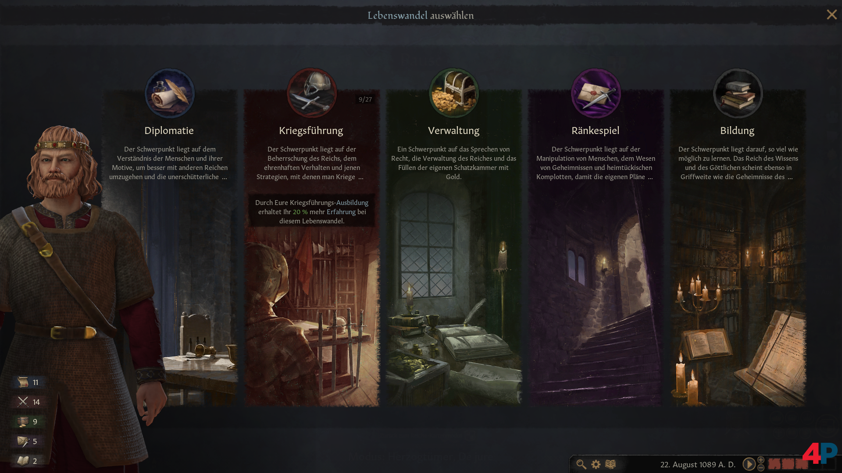Increase game speed with plus button
The width and height of the screenshot is (842, 473).
click(x=761, y=460)
